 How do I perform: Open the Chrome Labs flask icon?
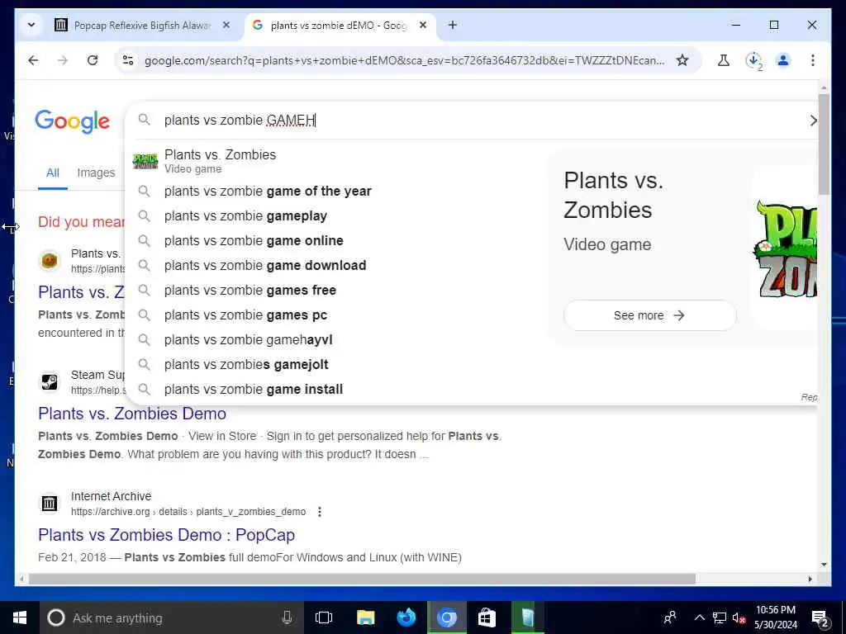(724, 60)
